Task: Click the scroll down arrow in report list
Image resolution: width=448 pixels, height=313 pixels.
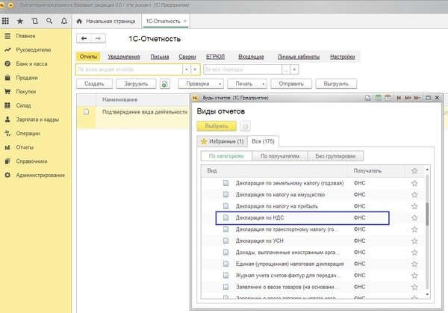Action: point(427,294)
